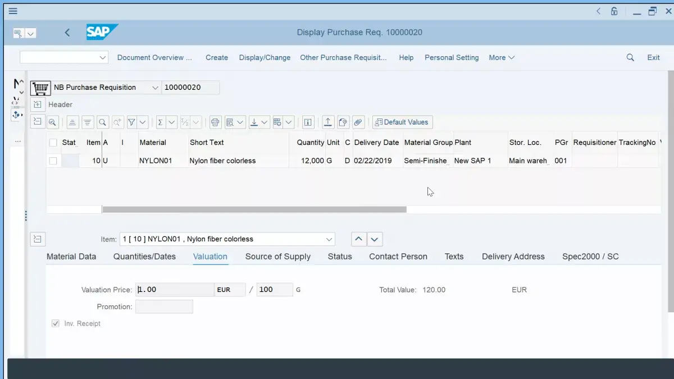Sort descending using the toolbar icon
The height and width of the screenshot is (379, 674).
tap(88, 122)
